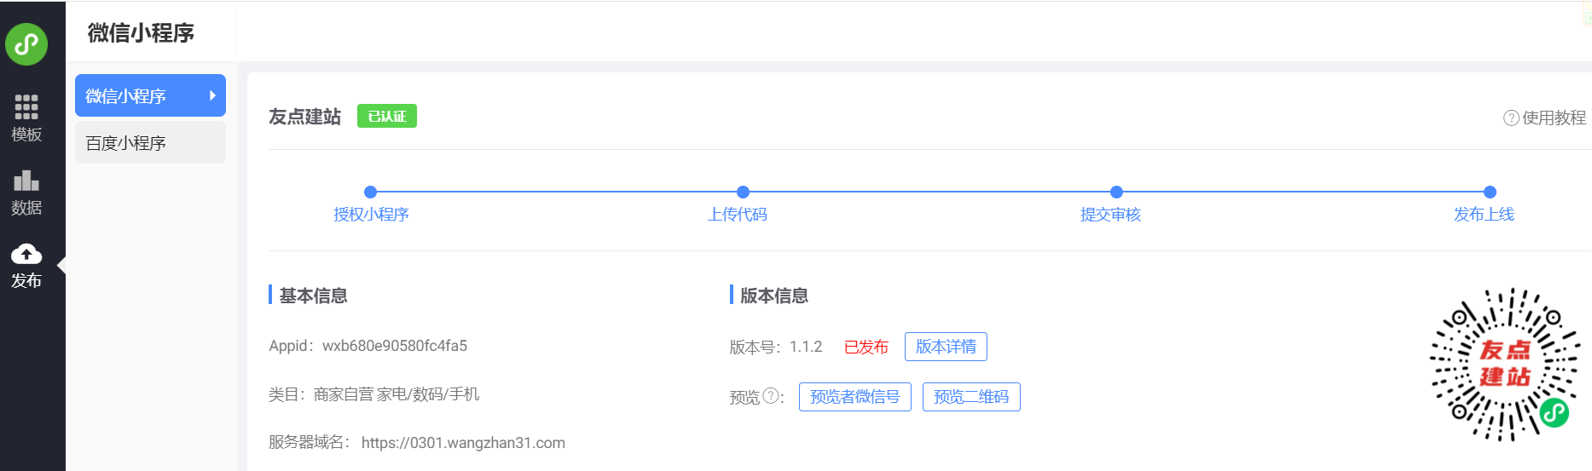This screenshot has height=471, width=1592.
Task: Open the 数据 data chart icon
Action: coord(26,181)
